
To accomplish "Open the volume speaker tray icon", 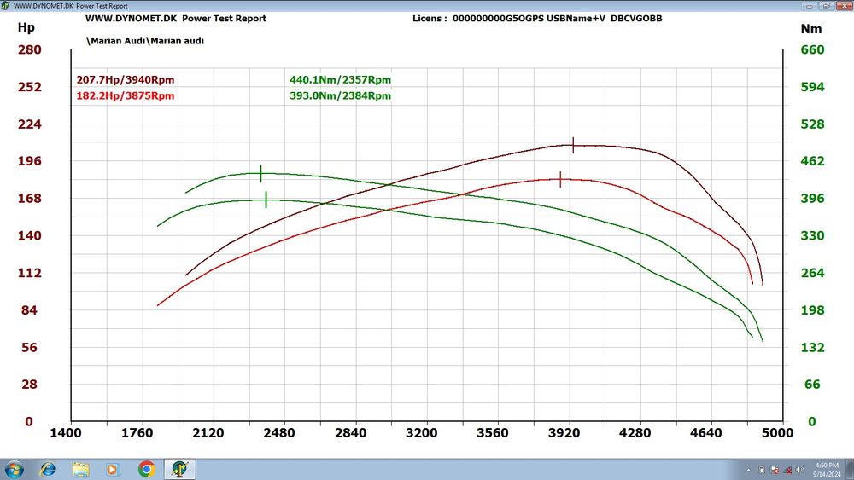I will point(799,470).
